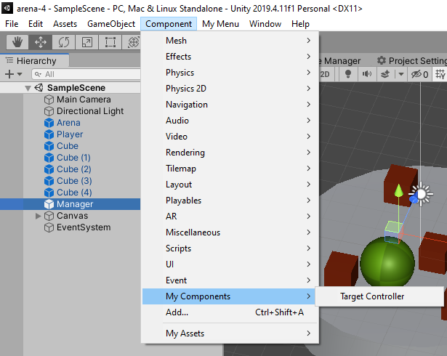Choose Add... component option

pyautogui.click(x=230, y=312)
